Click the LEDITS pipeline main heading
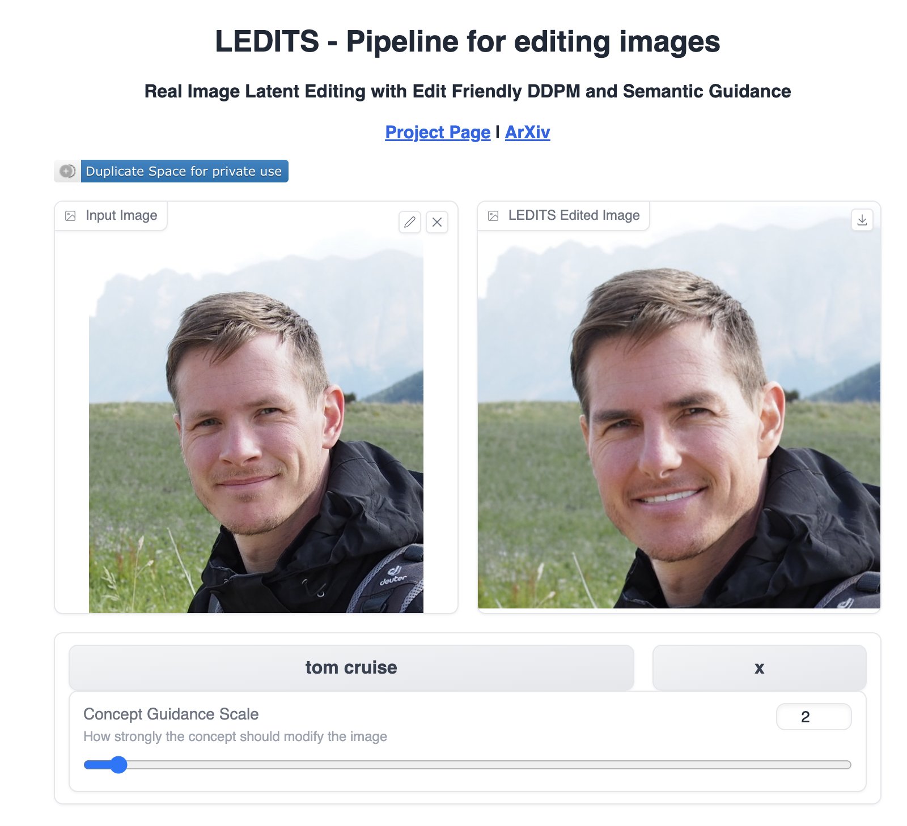 coord(467,41)
